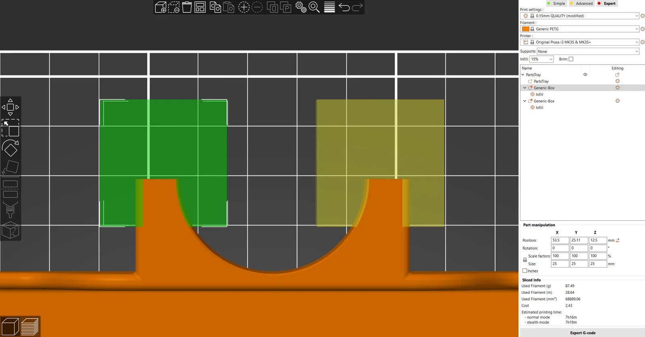Viewport: 645px width, 337px height.
Task: Click the Copy icon in top toolbar
Action: coord(215,7)
